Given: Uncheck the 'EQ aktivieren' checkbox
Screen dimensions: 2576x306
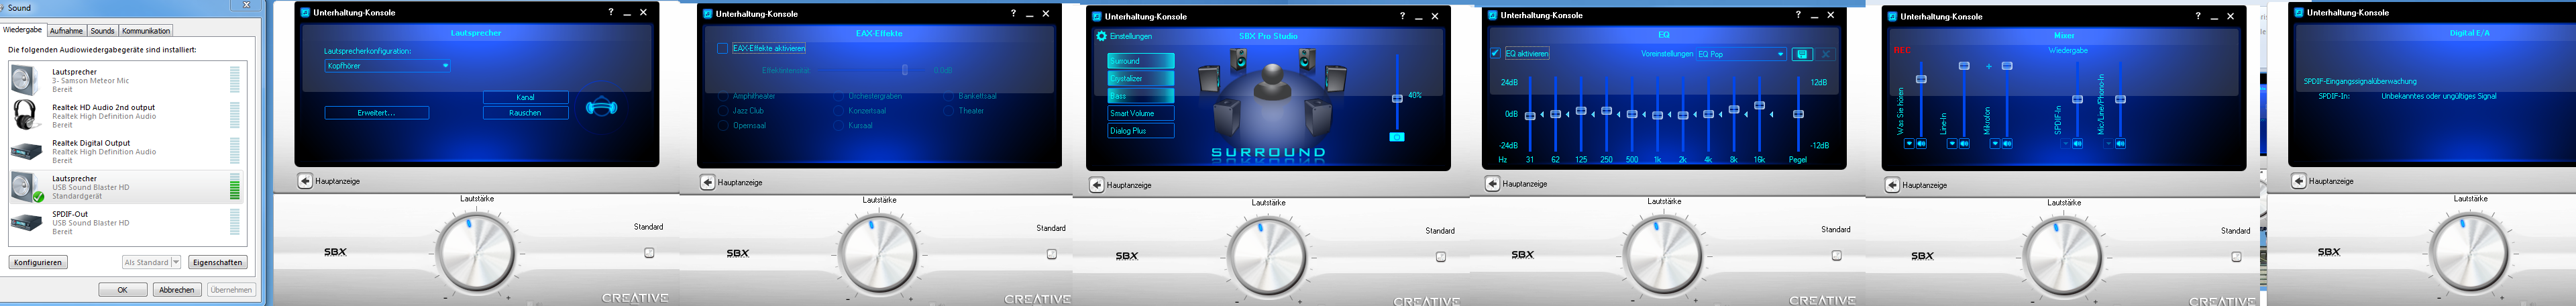Looking at the screenshot, I should tap(1496, 54).
